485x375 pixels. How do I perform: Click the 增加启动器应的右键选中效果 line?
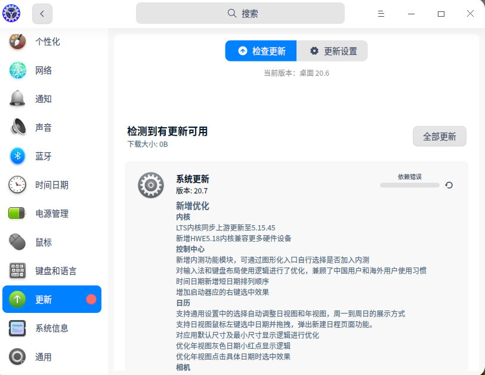point(223,293)
